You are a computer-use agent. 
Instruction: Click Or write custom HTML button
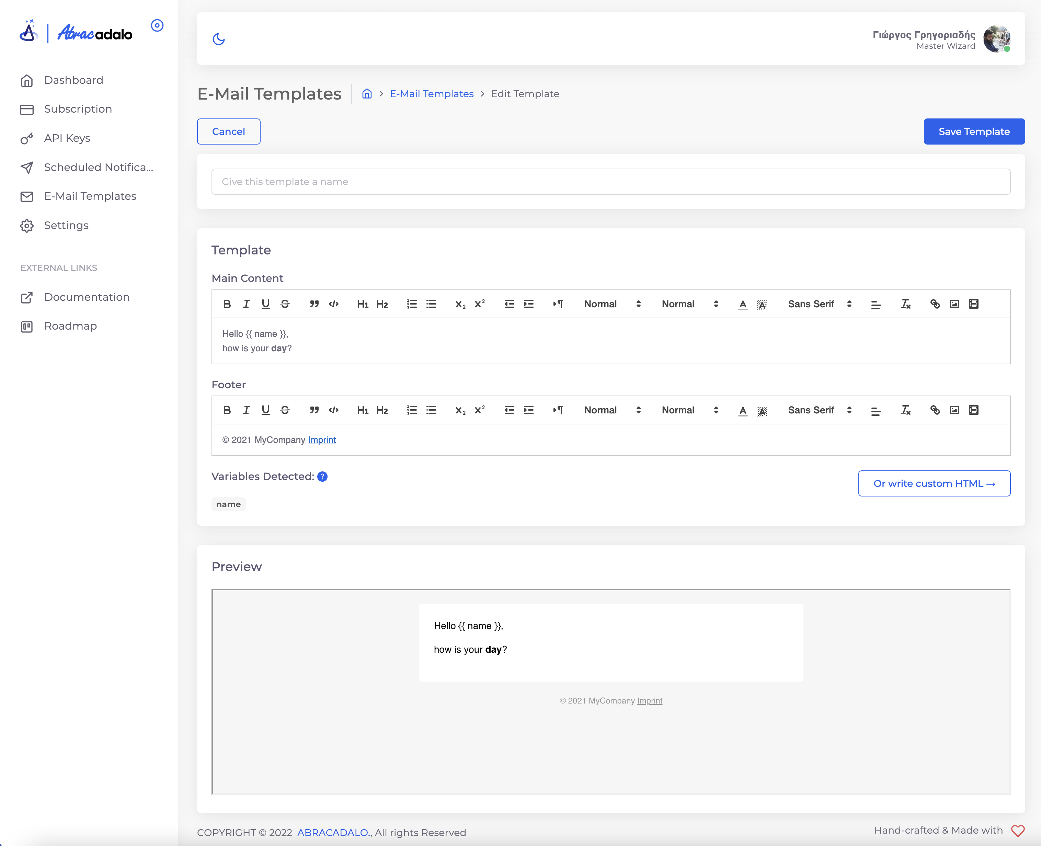pos(934,483)
